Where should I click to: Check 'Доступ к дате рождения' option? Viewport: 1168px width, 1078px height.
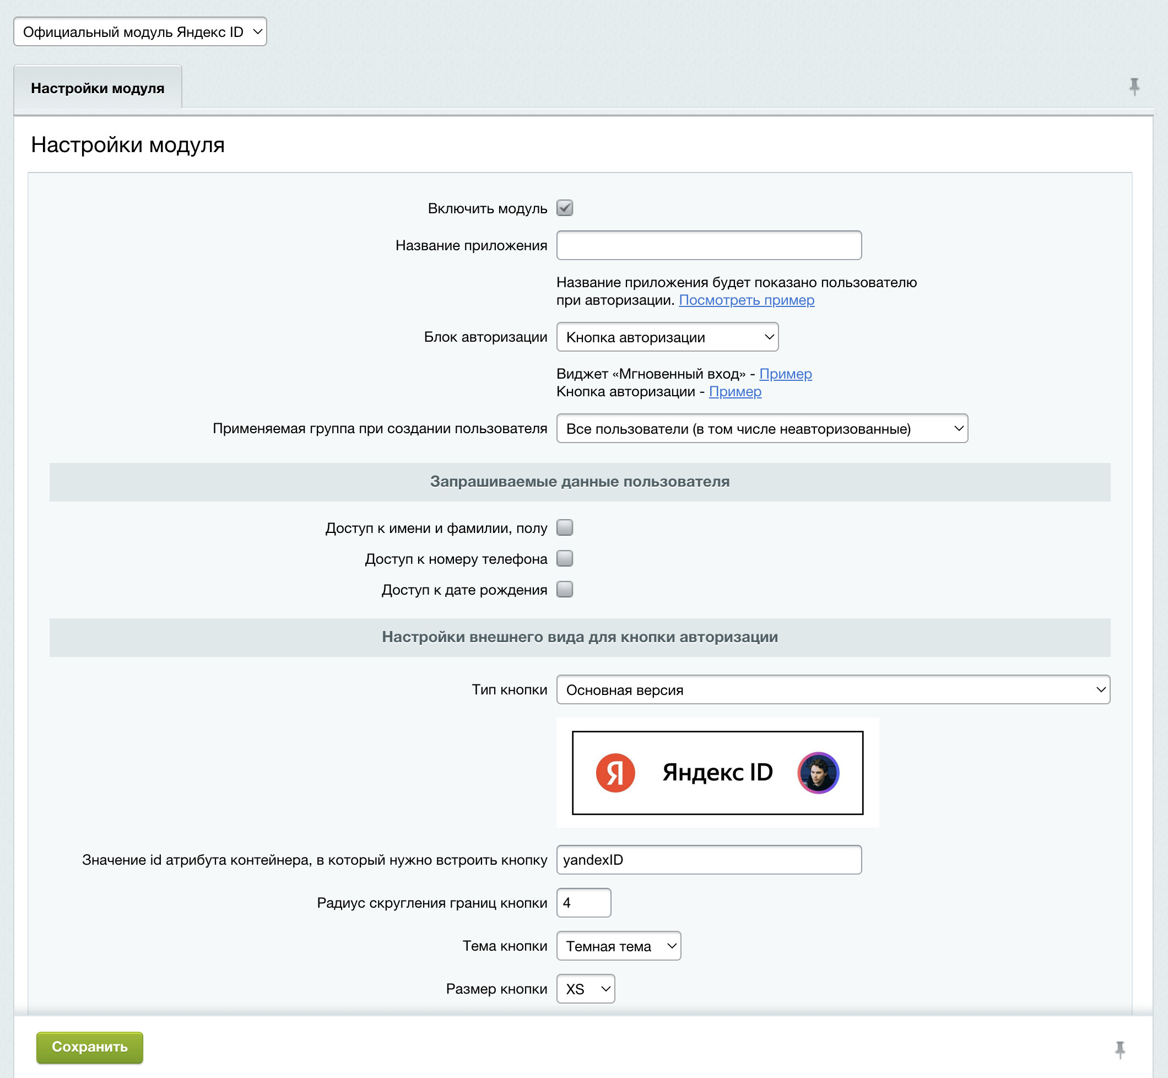tap(565, 590)
